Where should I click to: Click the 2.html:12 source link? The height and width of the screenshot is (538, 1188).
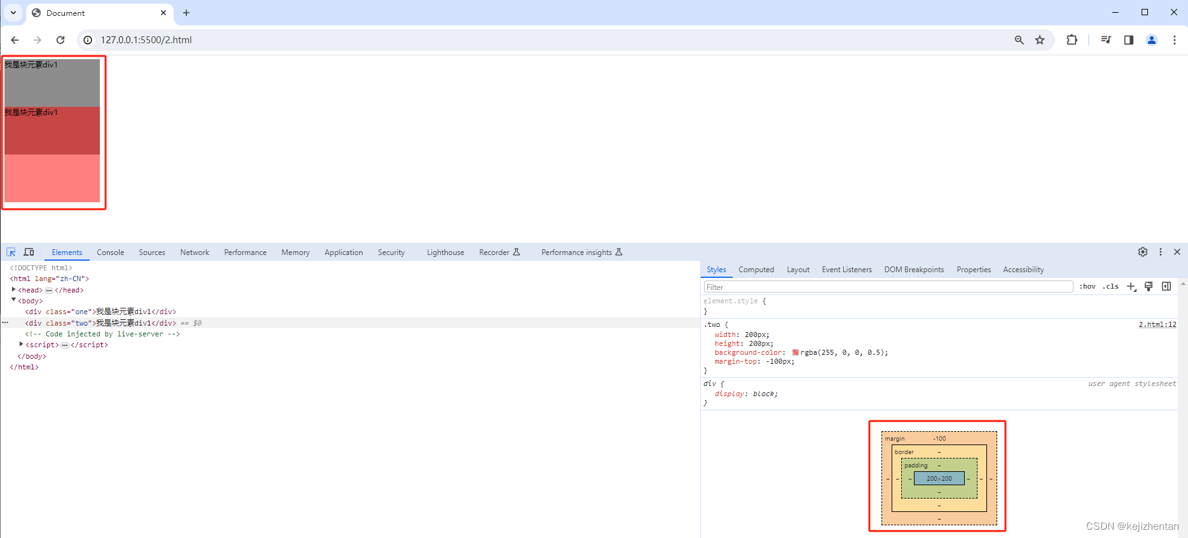[x=1157, y=324]
